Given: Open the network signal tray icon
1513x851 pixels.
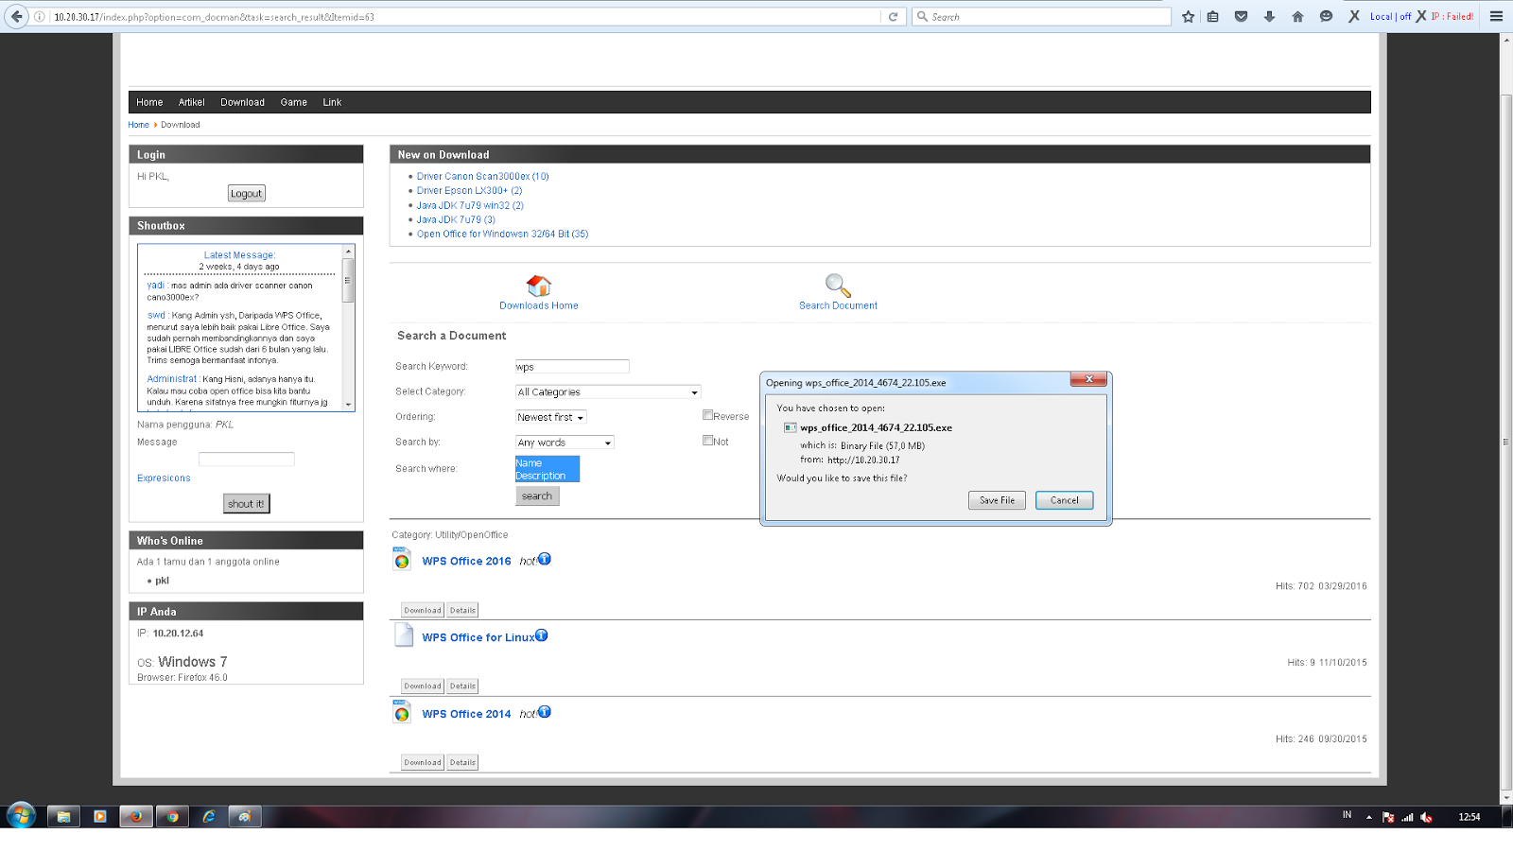Looking at the screenshot, I should 1407,817.
